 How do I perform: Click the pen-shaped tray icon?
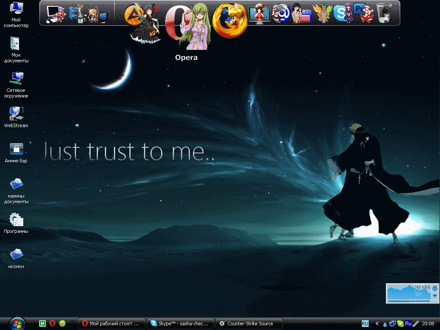click(416, 324)
